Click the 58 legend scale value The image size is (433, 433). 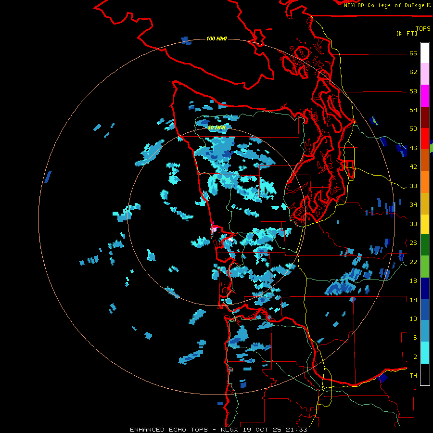pyautogui.click(x=413, y=91)
